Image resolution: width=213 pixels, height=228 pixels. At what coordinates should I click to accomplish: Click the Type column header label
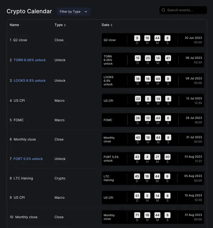[x=59, y=25]
